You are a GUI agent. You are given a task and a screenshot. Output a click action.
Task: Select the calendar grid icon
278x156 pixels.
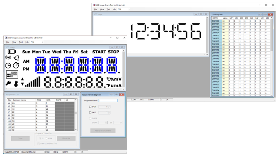click(x=12, y=74)
